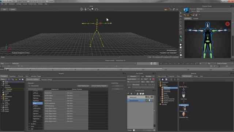Click the Extract Naming Template button
This screenshot has height=132, width=234.
pos(99,86)
